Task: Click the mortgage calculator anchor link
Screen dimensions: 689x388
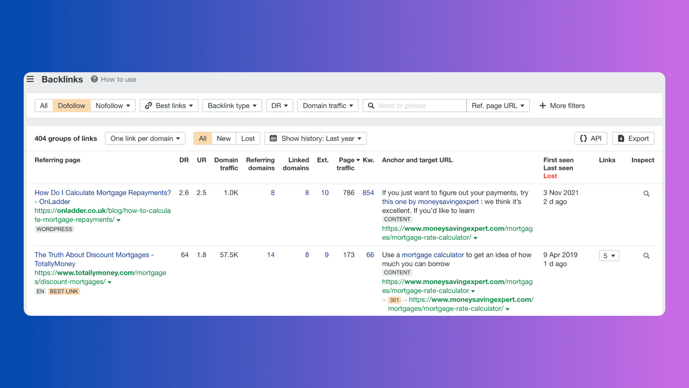Action: tap(433, 255)
